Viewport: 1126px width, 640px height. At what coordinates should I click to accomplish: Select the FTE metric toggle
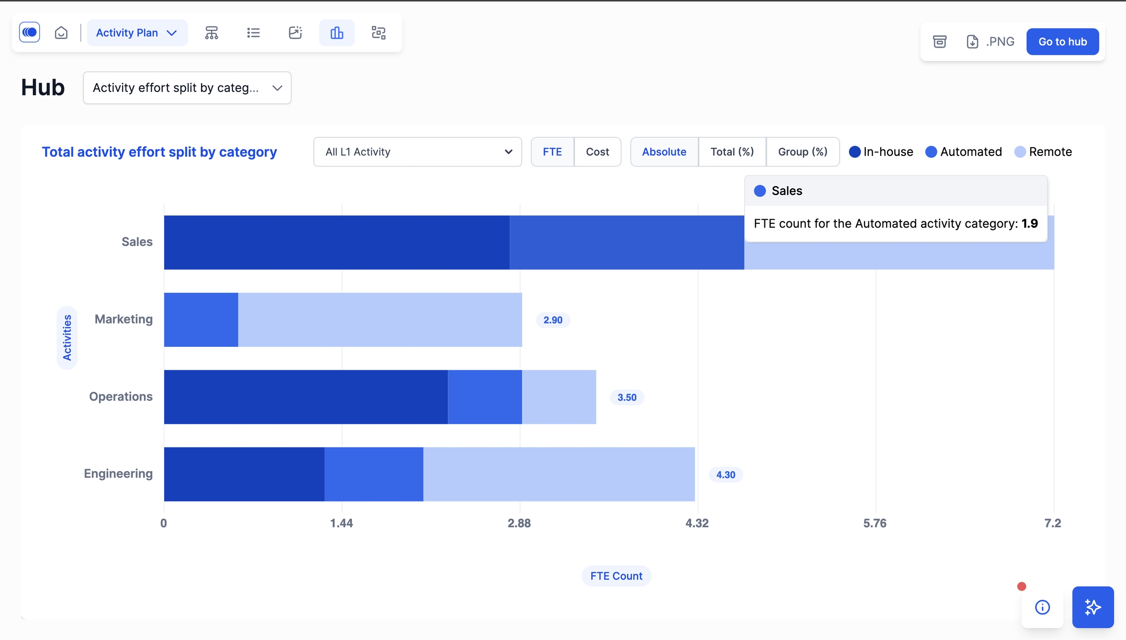[552, 152]
